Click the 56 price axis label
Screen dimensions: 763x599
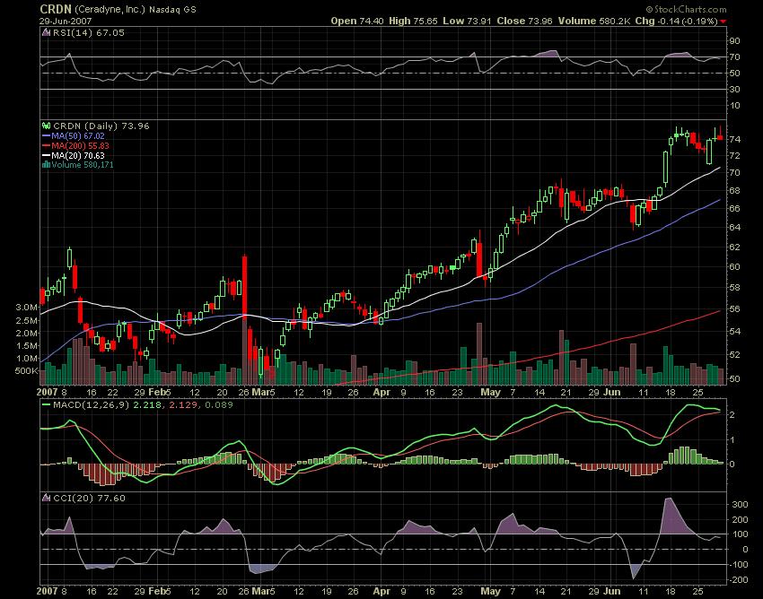coord(734,309)
